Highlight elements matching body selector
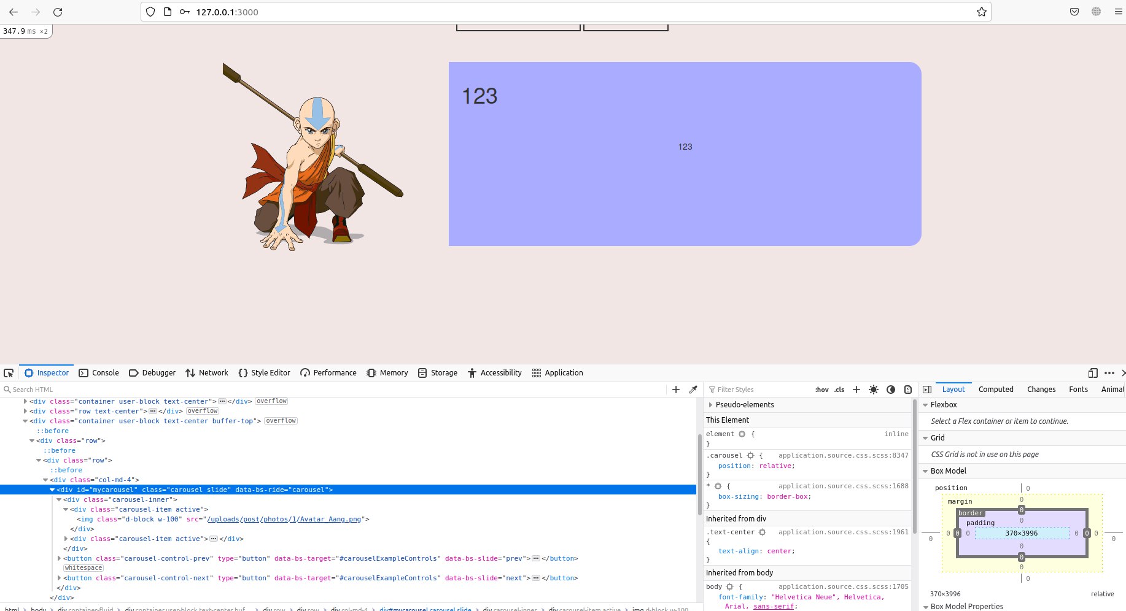1126x611 pixels. pos(730,586)
